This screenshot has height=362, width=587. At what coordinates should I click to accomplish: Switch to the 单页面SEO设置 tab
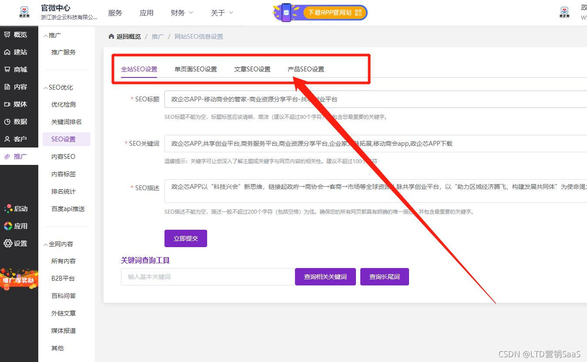tap(196, 69)
